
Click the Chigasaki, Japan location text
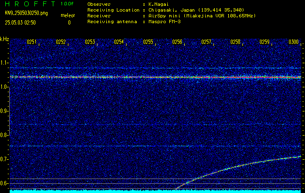[x=196, y=10]
